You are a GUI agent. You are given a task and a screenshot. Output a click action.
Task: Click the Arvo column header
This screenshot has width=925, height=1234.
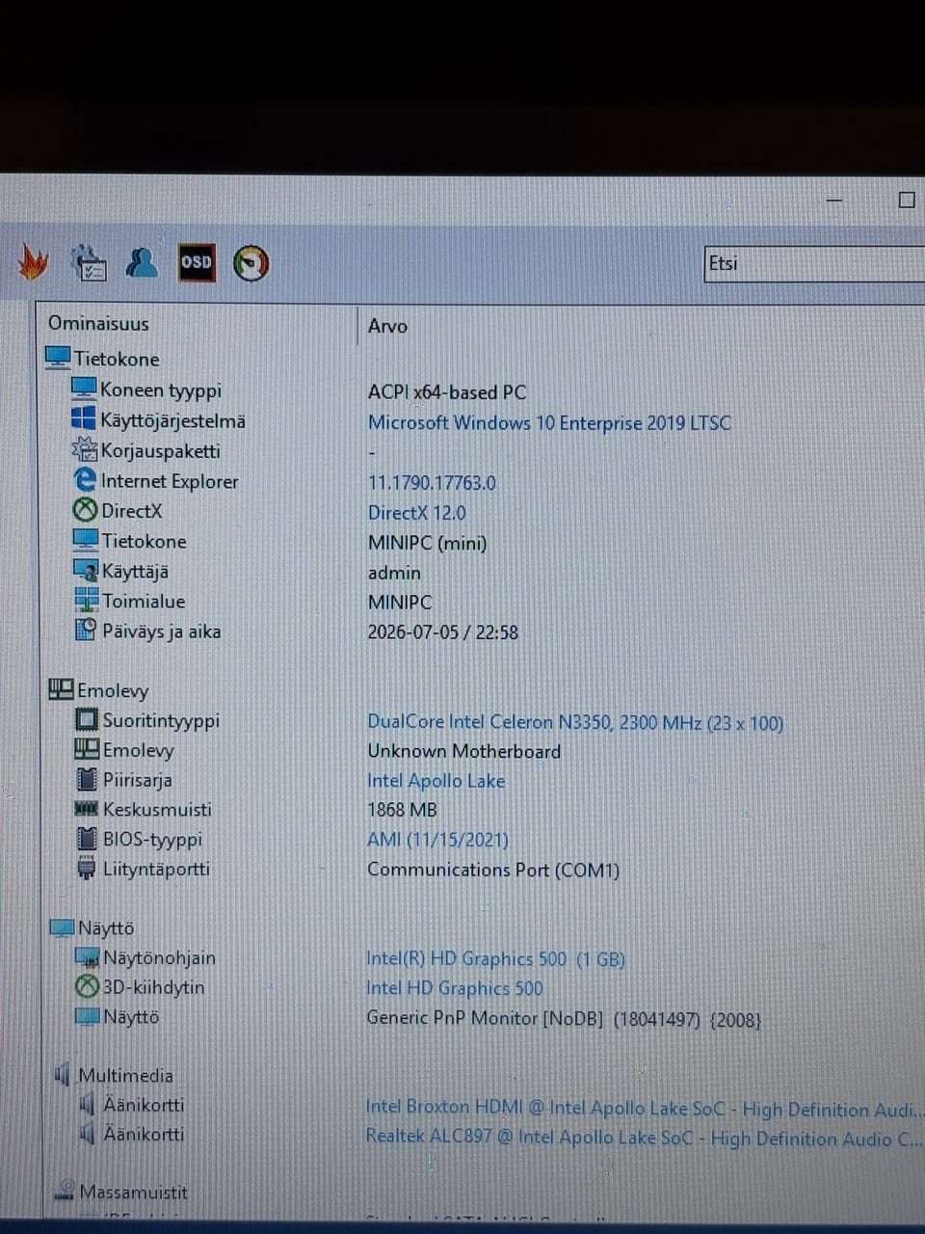[387, 327]
